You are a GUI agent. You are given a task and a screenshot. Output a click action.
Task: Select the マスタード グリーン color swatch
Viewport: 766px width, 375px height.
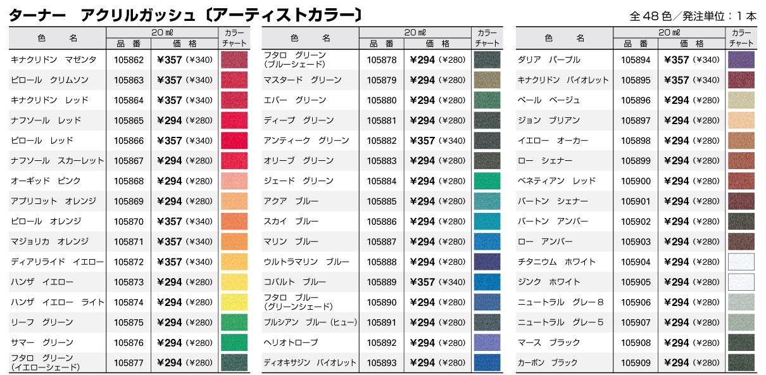pyautogui.click(x=487, y=80)
